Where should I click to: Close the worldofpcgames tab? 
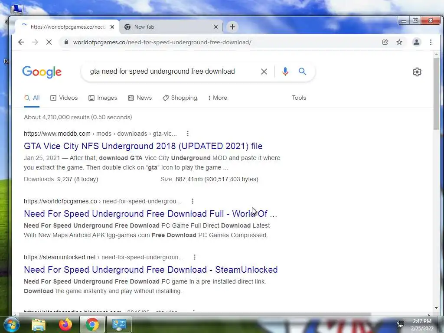tap(112, 27)
